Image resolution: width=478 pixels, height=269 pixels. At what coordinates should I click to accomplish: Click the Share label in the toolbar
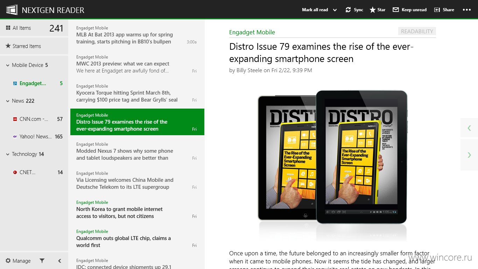tap(448, 10)
